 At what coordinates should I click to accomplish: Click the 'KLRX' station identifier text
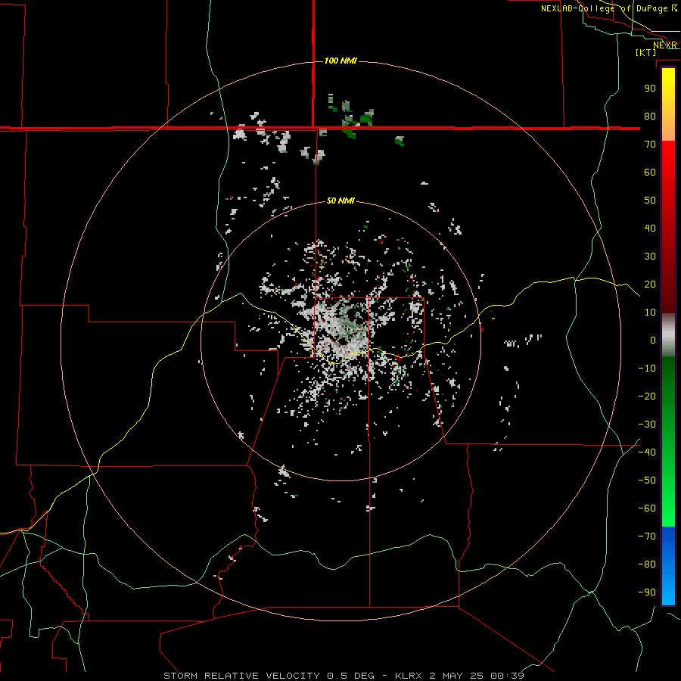tap(409, 676)
